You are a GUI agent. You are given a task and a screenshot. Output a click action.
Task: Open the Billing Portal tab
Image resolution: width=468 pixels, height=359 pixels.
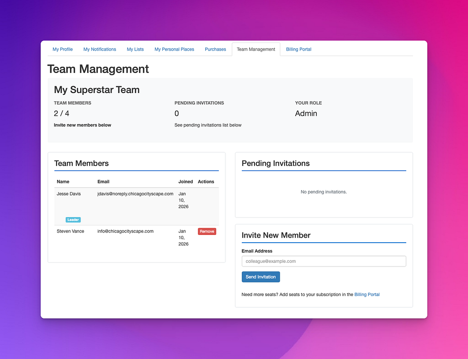point(298,49)
